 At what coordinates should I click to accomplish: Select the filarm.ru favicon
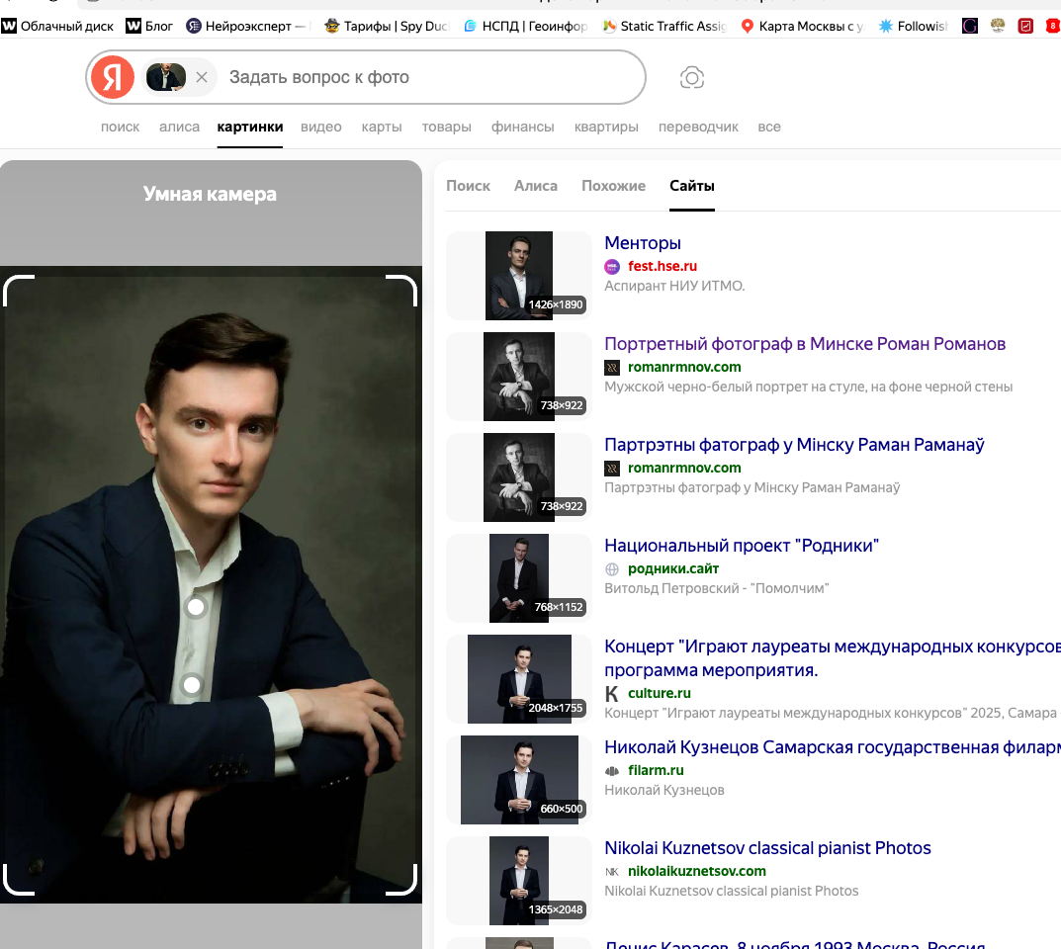(614, 770)
